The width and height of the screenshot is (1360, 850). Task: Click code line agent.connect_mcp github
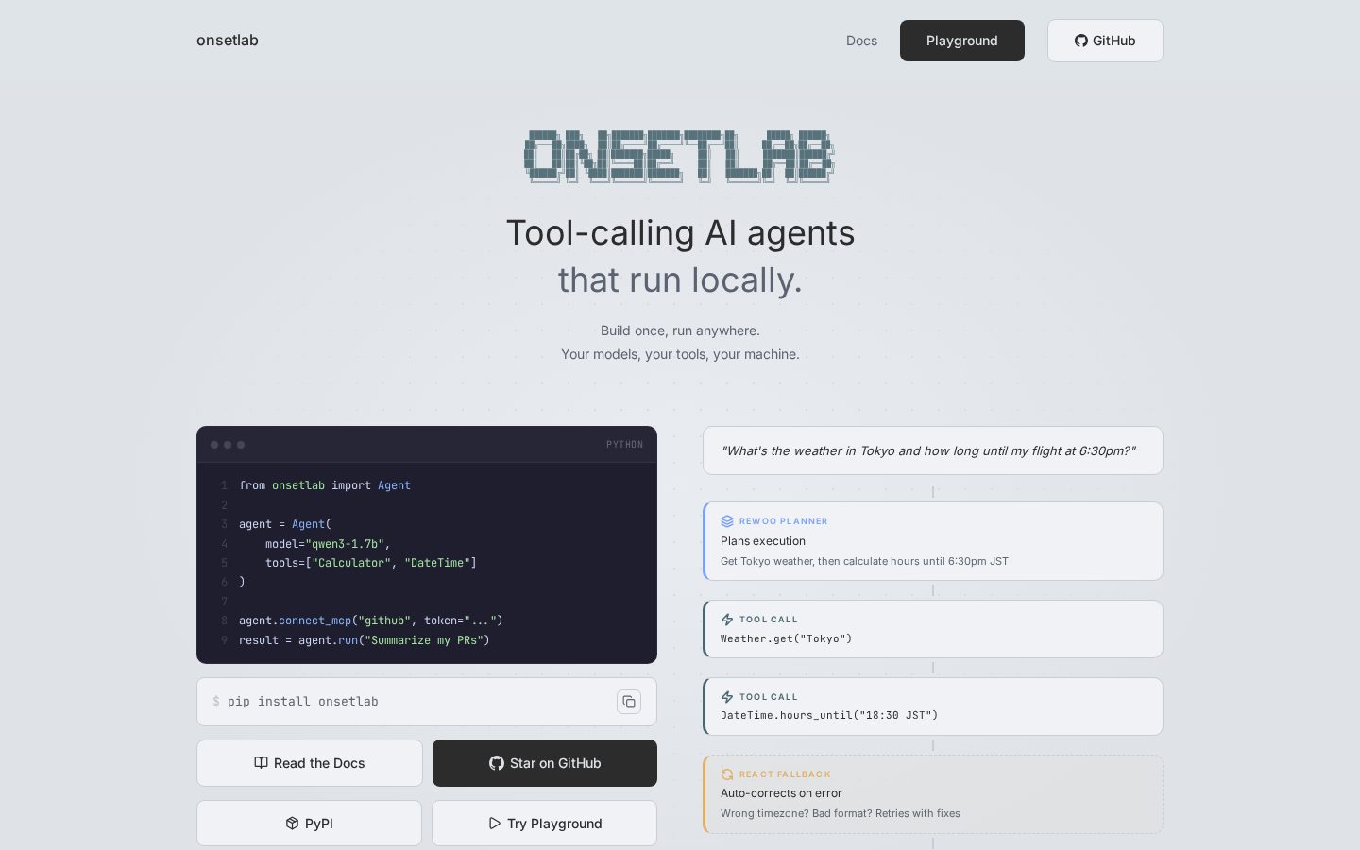tap(371, 620)
